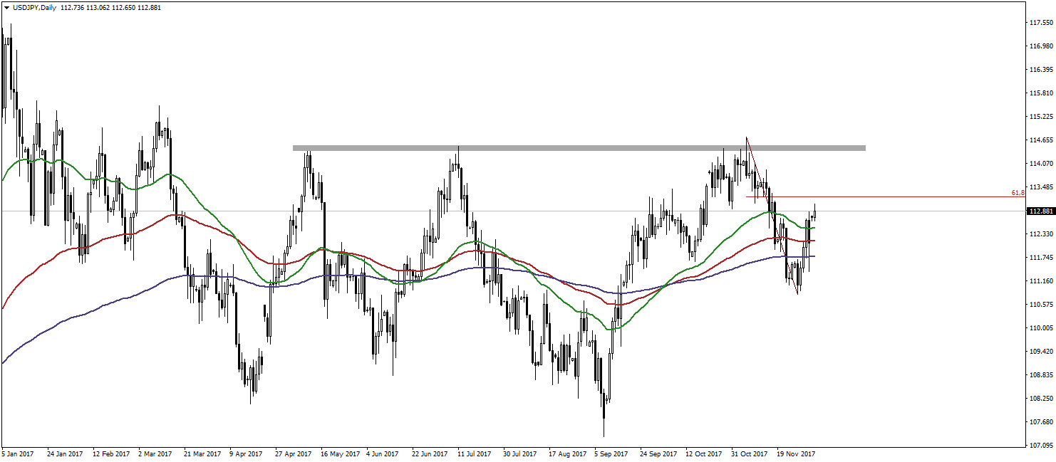
Task: Click the small arrow before USDJPY,Daily
Action: [x=6, y=7]
